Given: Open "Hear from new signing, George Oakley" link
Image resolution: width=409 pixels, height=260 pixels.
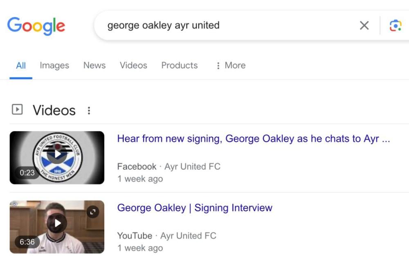Looking at the screenshot, I should 253,139.
